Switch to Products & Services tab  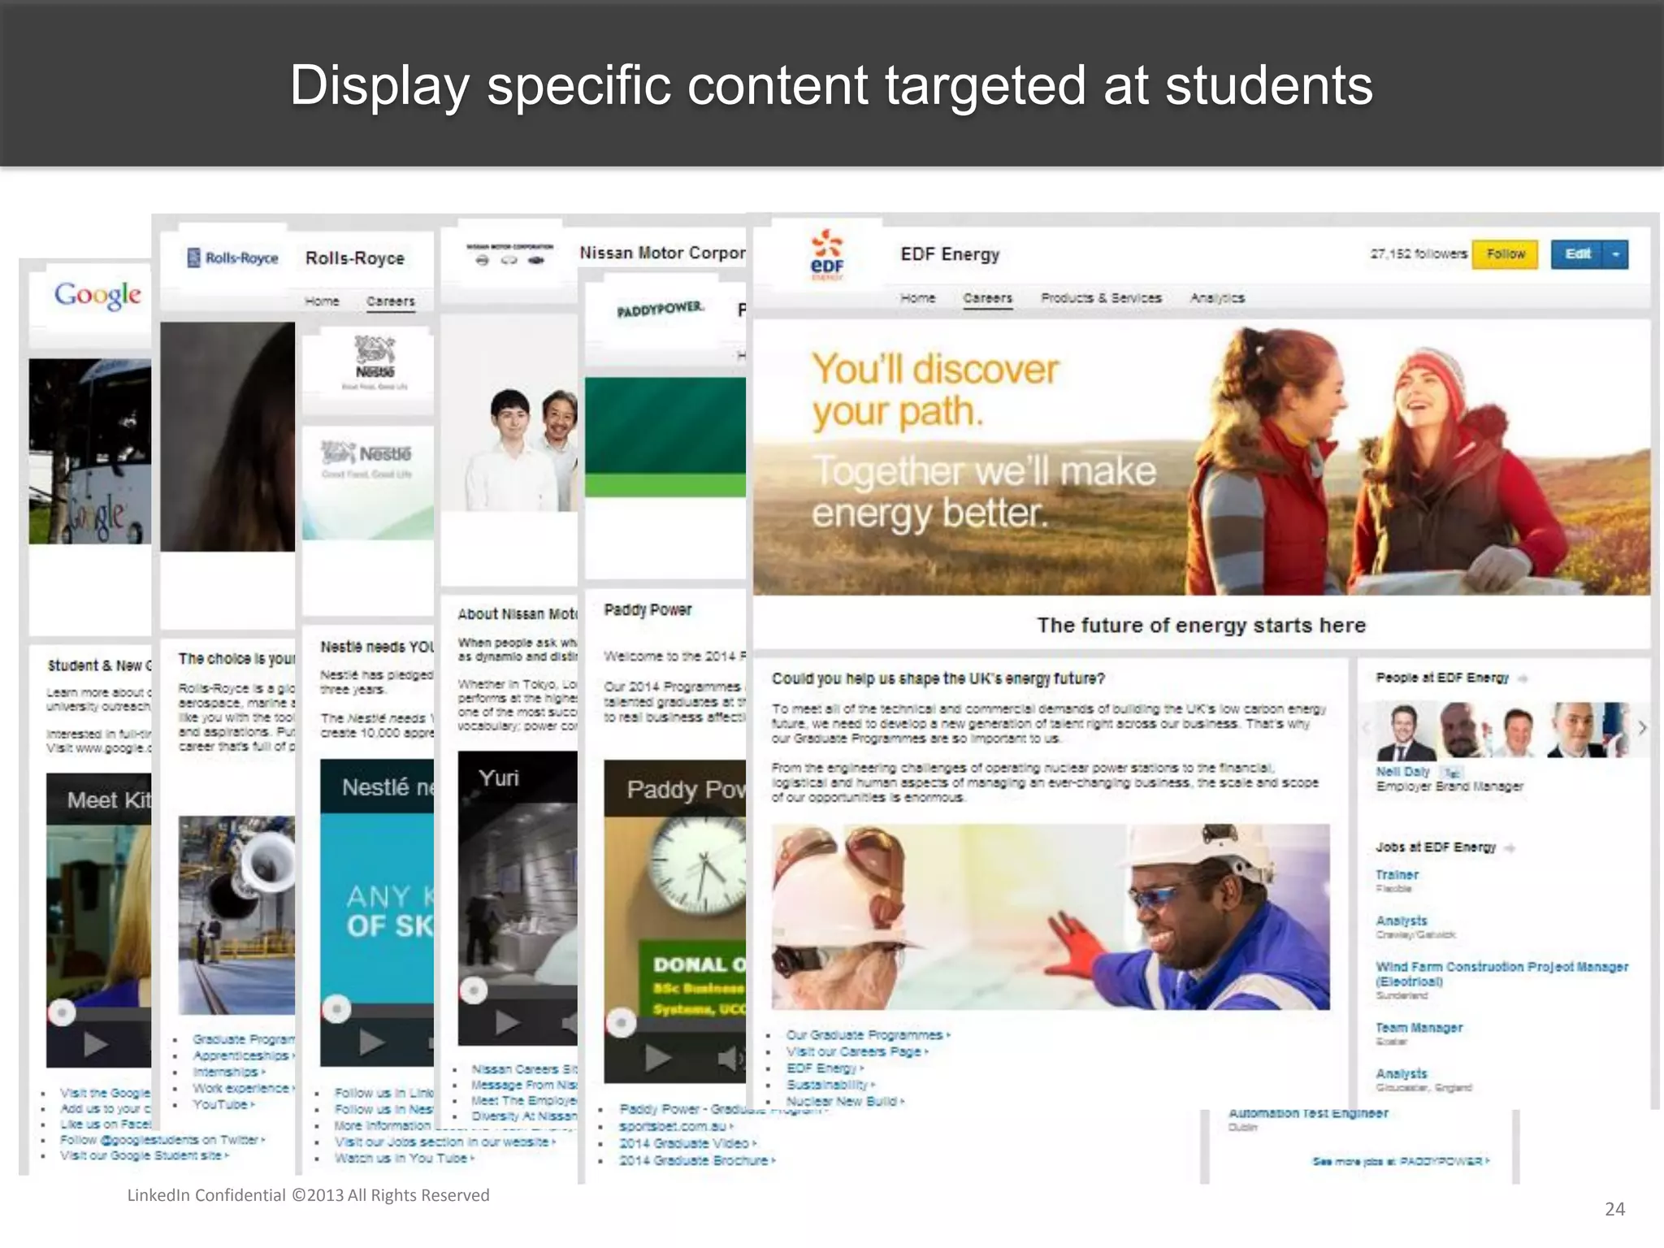(1101, 298)
